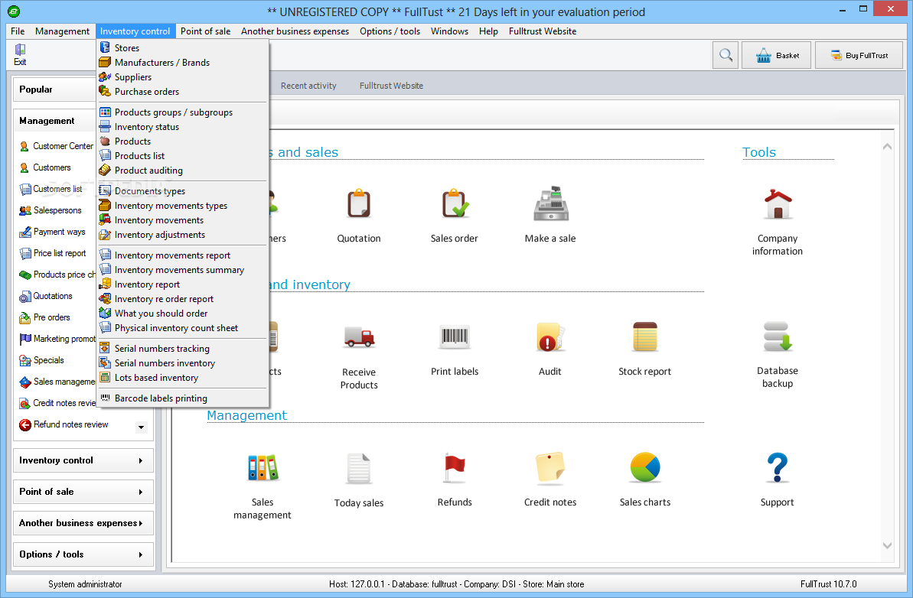Select Serial numbers tracking menu entry
913x598 pixels.
click(x=182, y=349)
